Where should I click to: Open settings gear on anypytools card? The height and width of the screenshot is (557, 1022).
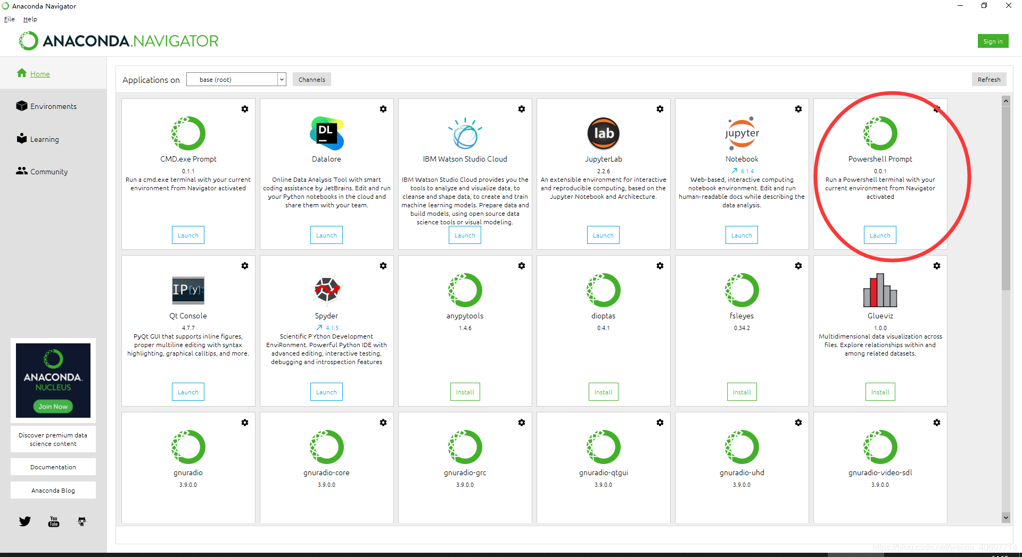522,266
